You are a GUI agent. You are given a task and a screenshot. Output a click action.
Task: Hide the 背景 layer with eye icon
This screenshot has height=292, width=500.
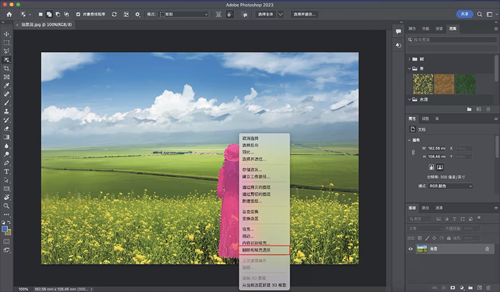412,249
